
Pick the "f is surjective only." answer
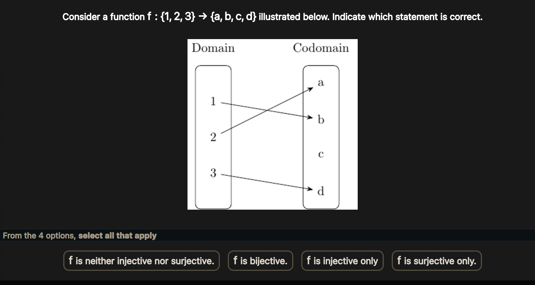[436, 261]
